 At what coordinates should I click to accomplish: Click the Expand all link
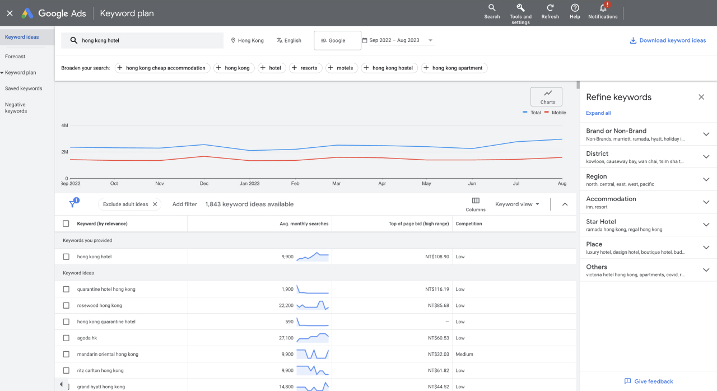[598, 113]
